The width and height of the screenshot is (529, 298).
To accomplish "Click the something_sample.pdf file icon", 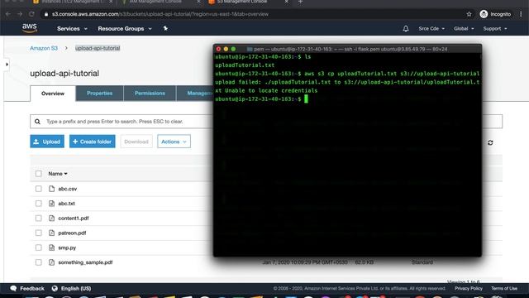I will click(51, 262).
